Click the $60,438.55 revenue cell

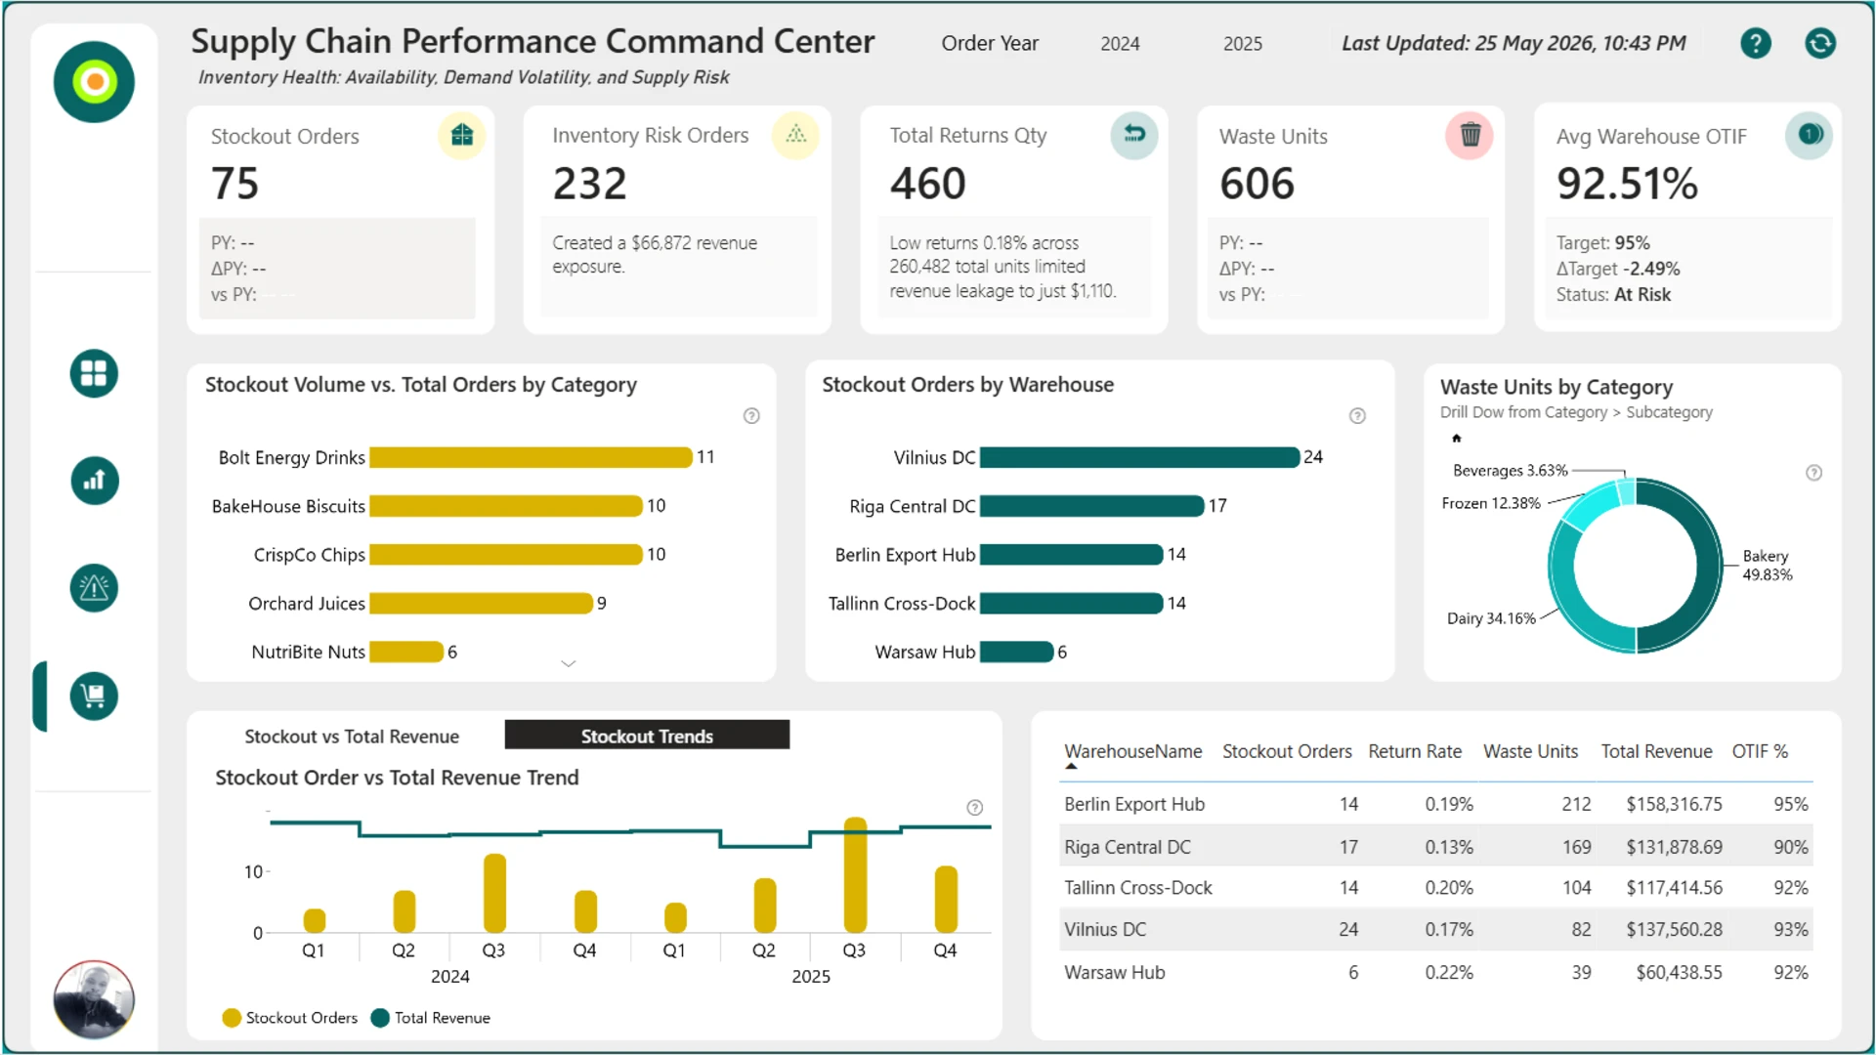tap(1679, 973)
